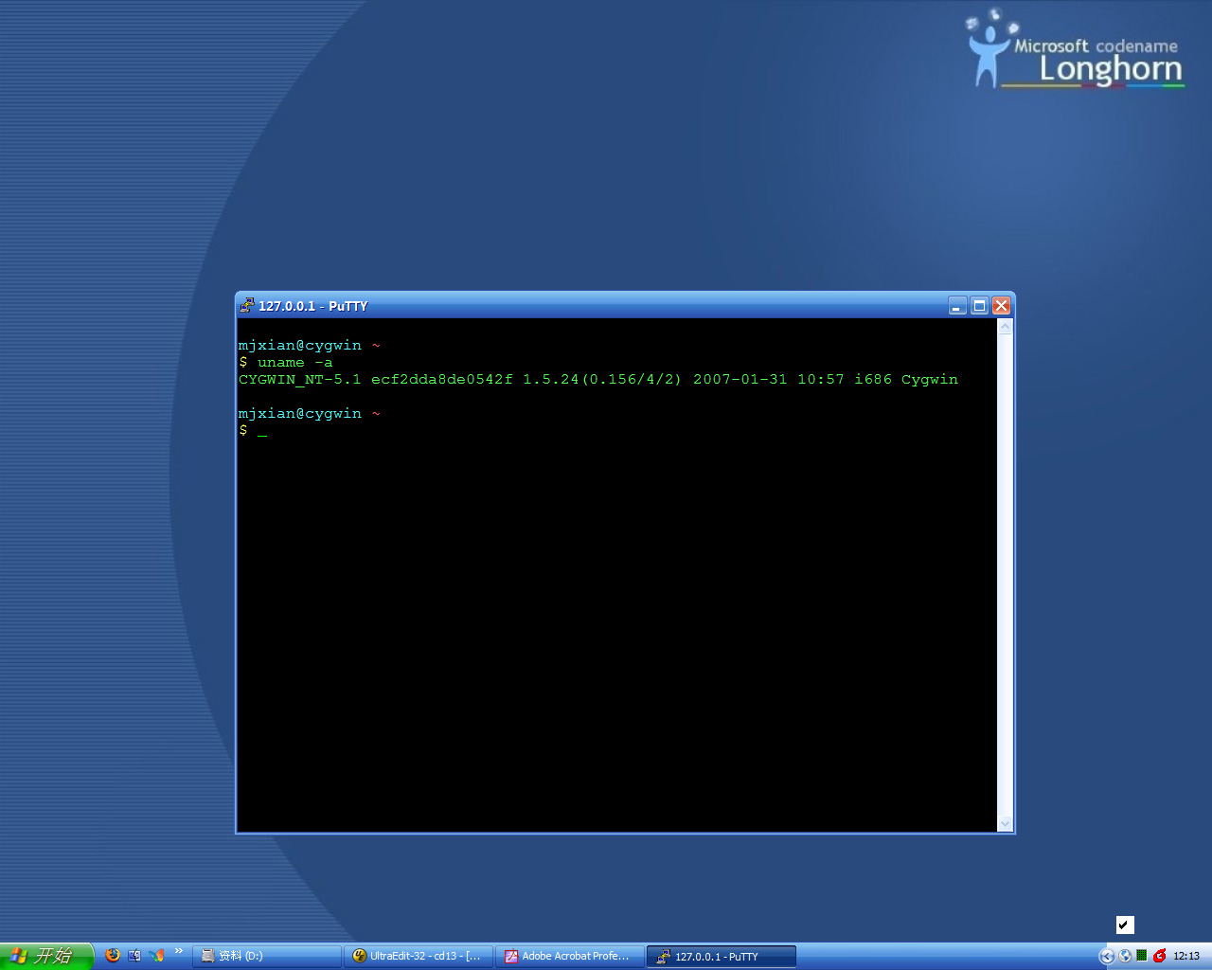Click the MSN butterfly quick launch icon
This screenshot has height=970, width=1212.
pos(156,956)
